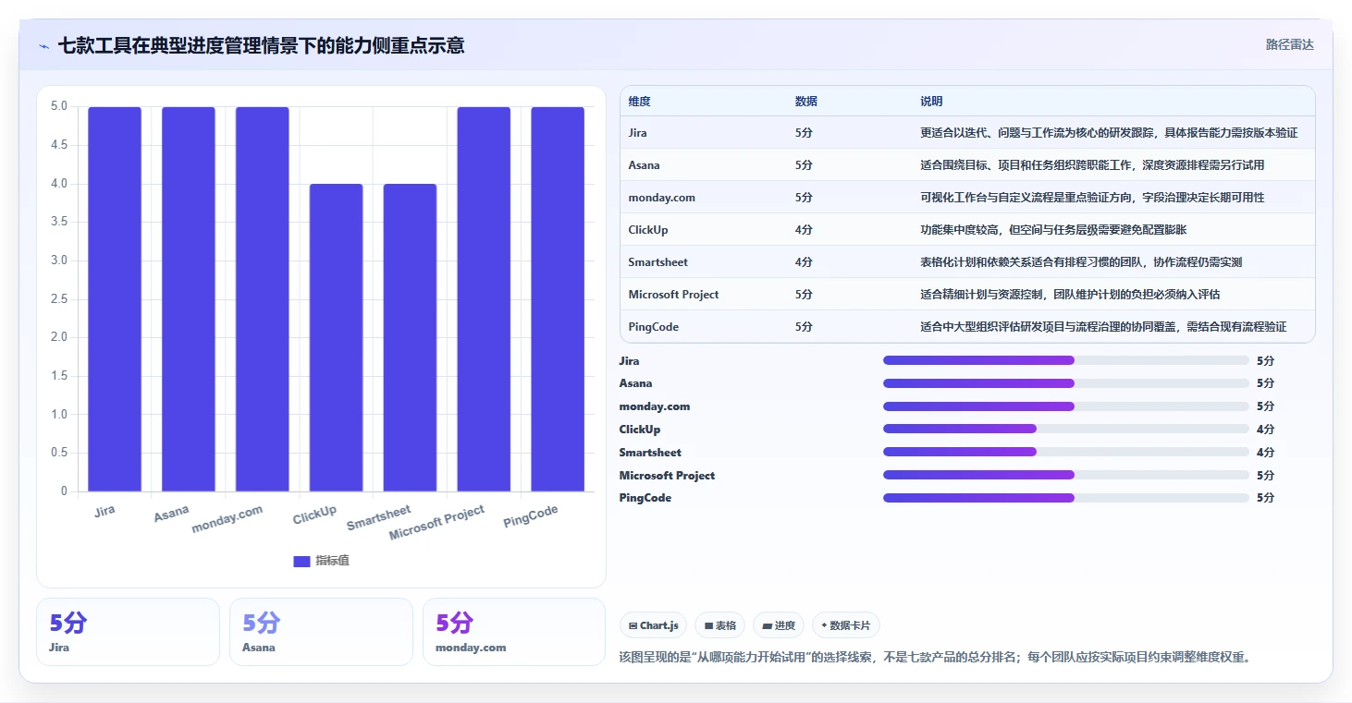The width and height of the screenshot is (1352, 703).
Task: Click the monday.com progress bar
Action: point(1065,406)
